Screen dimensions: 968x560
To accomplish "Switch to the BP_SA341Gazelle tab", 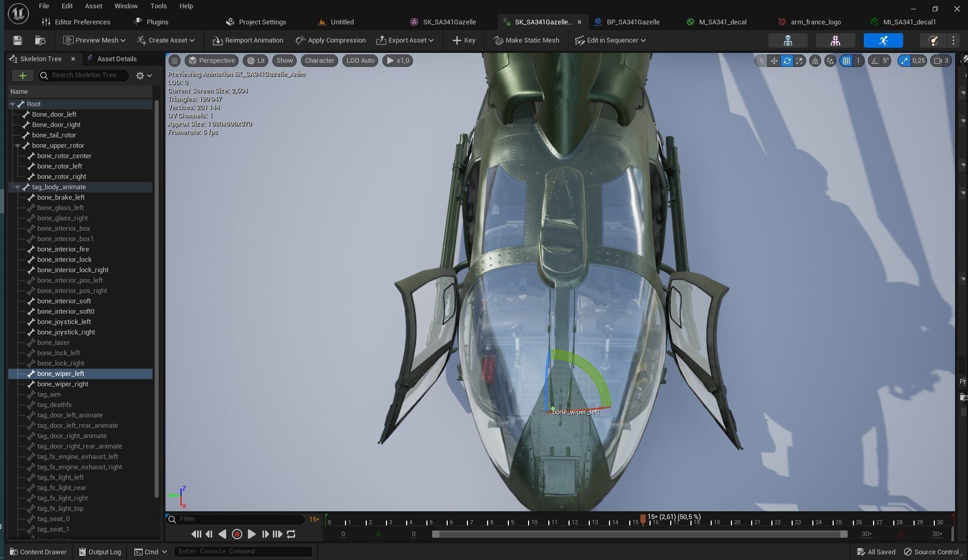I will [x=627, y=22].
